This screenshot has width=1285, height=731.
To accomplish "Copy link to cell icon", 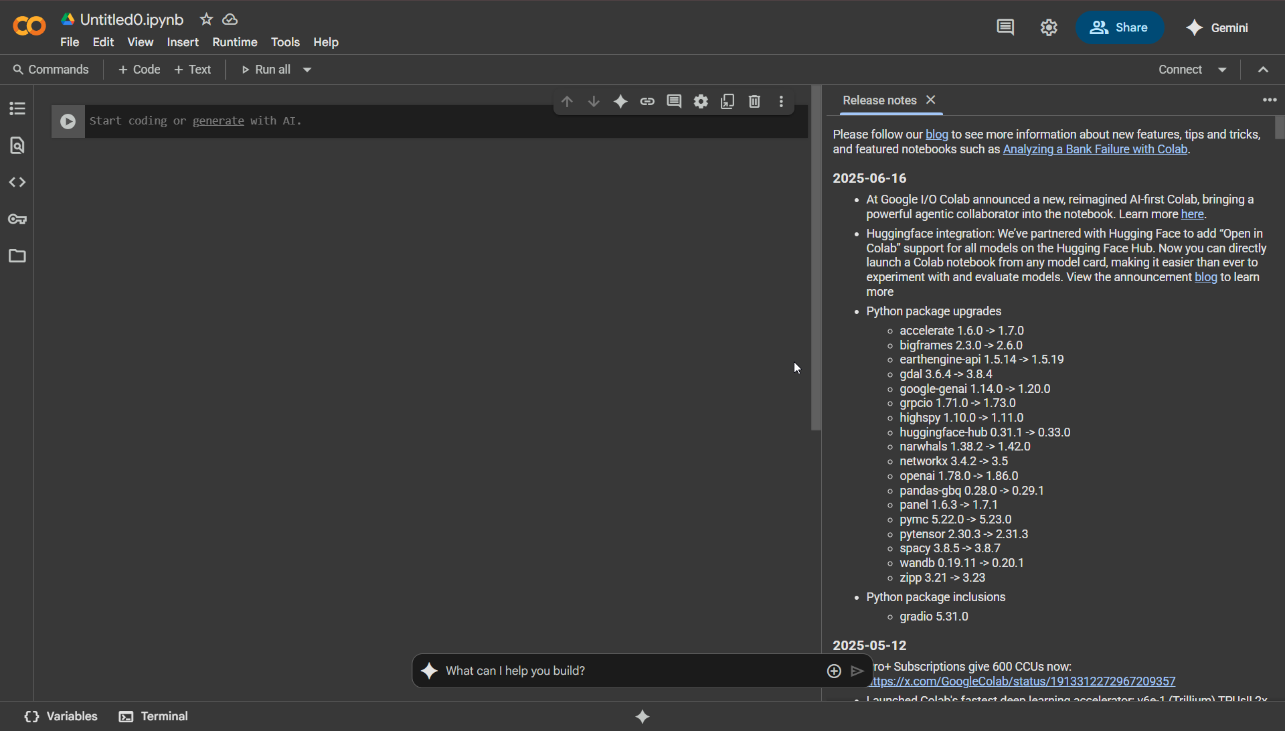I will [647, 101].
